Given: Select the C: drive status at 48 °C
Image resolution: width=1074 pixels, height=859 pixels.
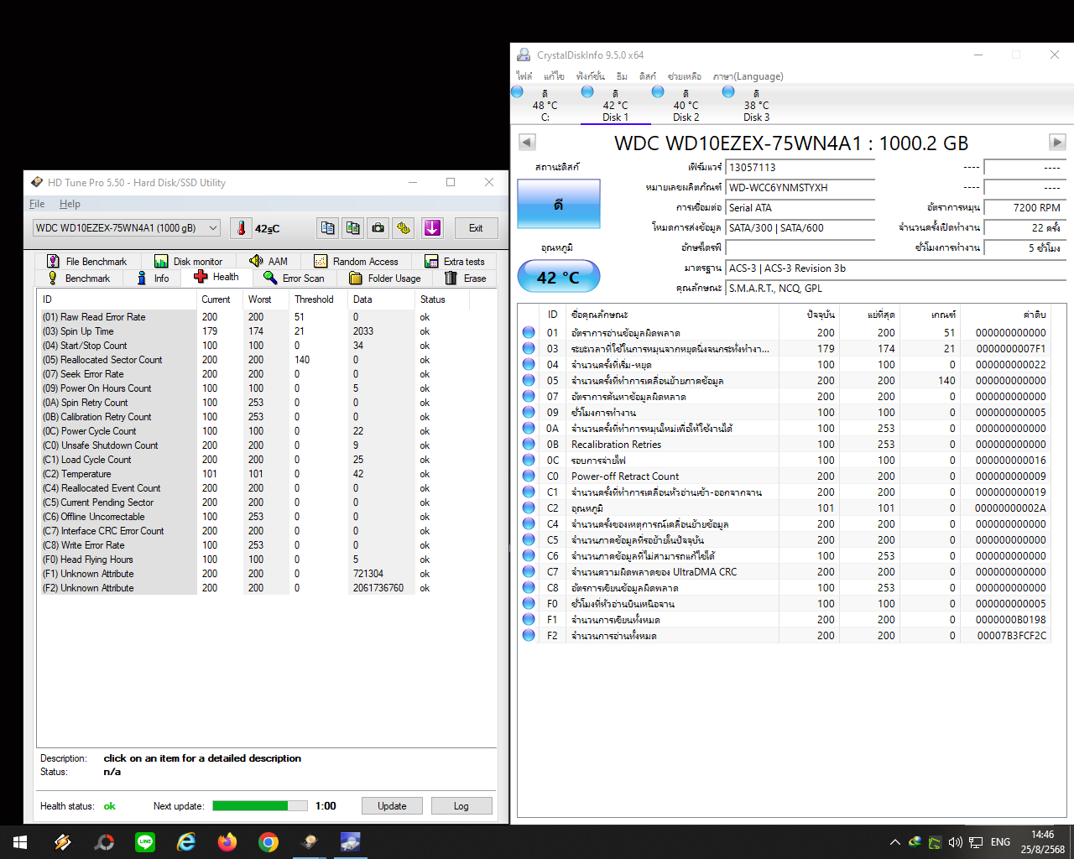Looking at the screenshot, I should tap(545, 106).
